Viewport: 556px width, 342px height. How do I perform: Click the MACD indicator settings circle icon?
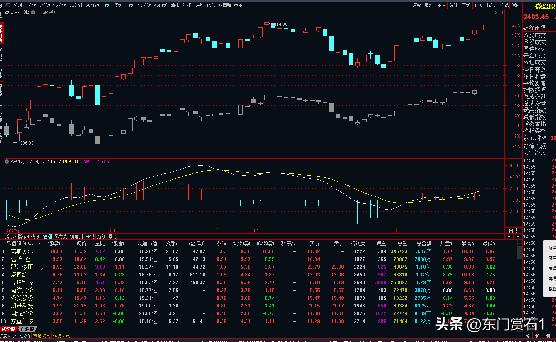7,161
